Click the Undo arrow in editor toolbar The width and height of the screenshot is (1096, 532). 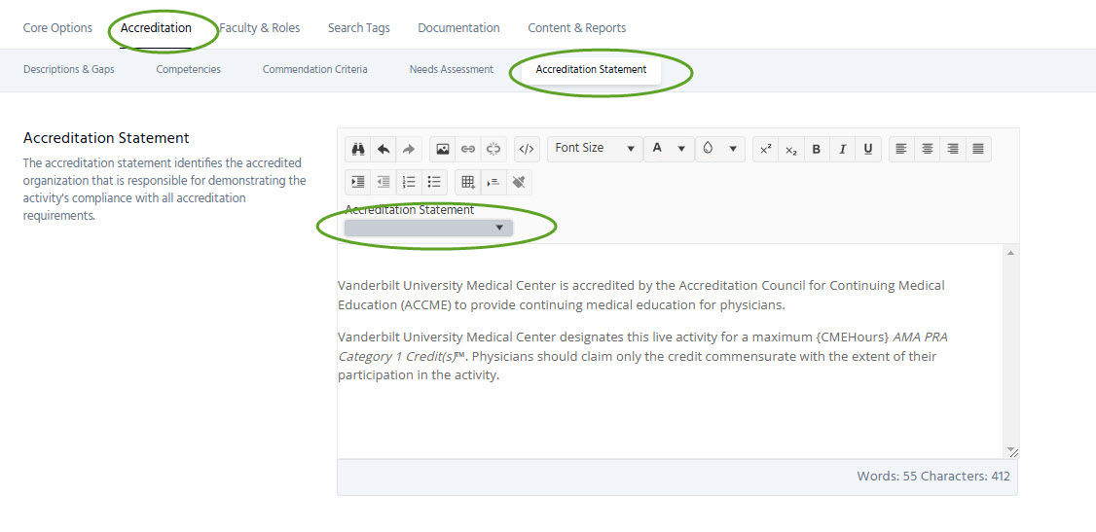[x=384, y=149]
